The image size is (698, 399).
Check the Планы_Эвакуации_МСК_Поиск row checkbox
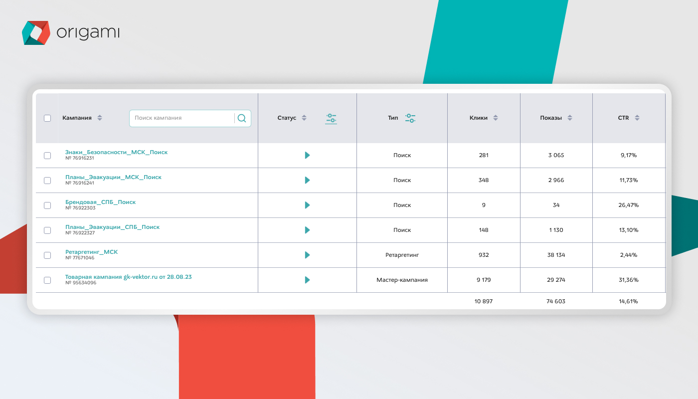pos(47,181)
